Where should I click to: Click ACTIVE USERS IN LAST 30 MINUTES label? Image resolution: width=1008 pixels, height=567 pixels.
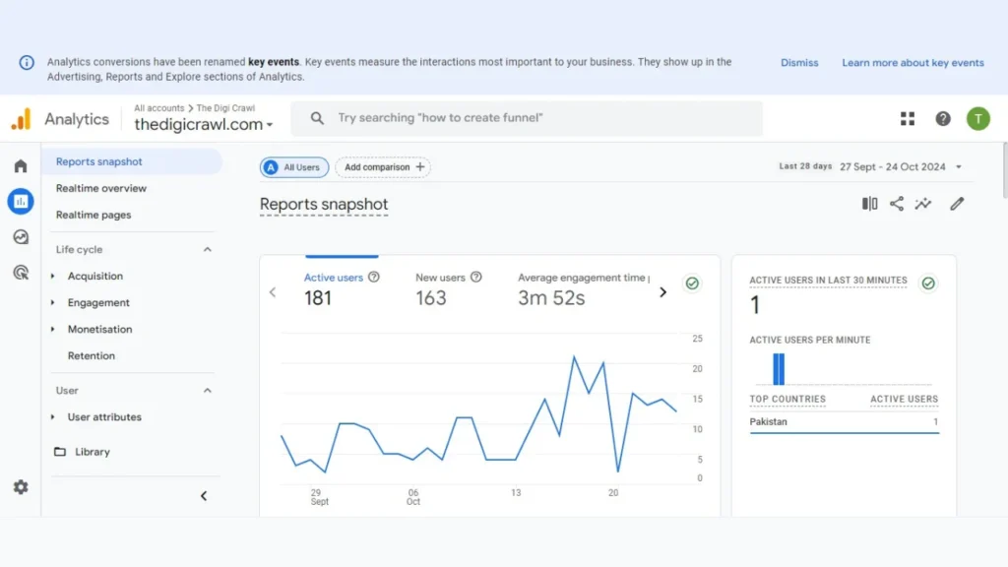coord(828,281)
